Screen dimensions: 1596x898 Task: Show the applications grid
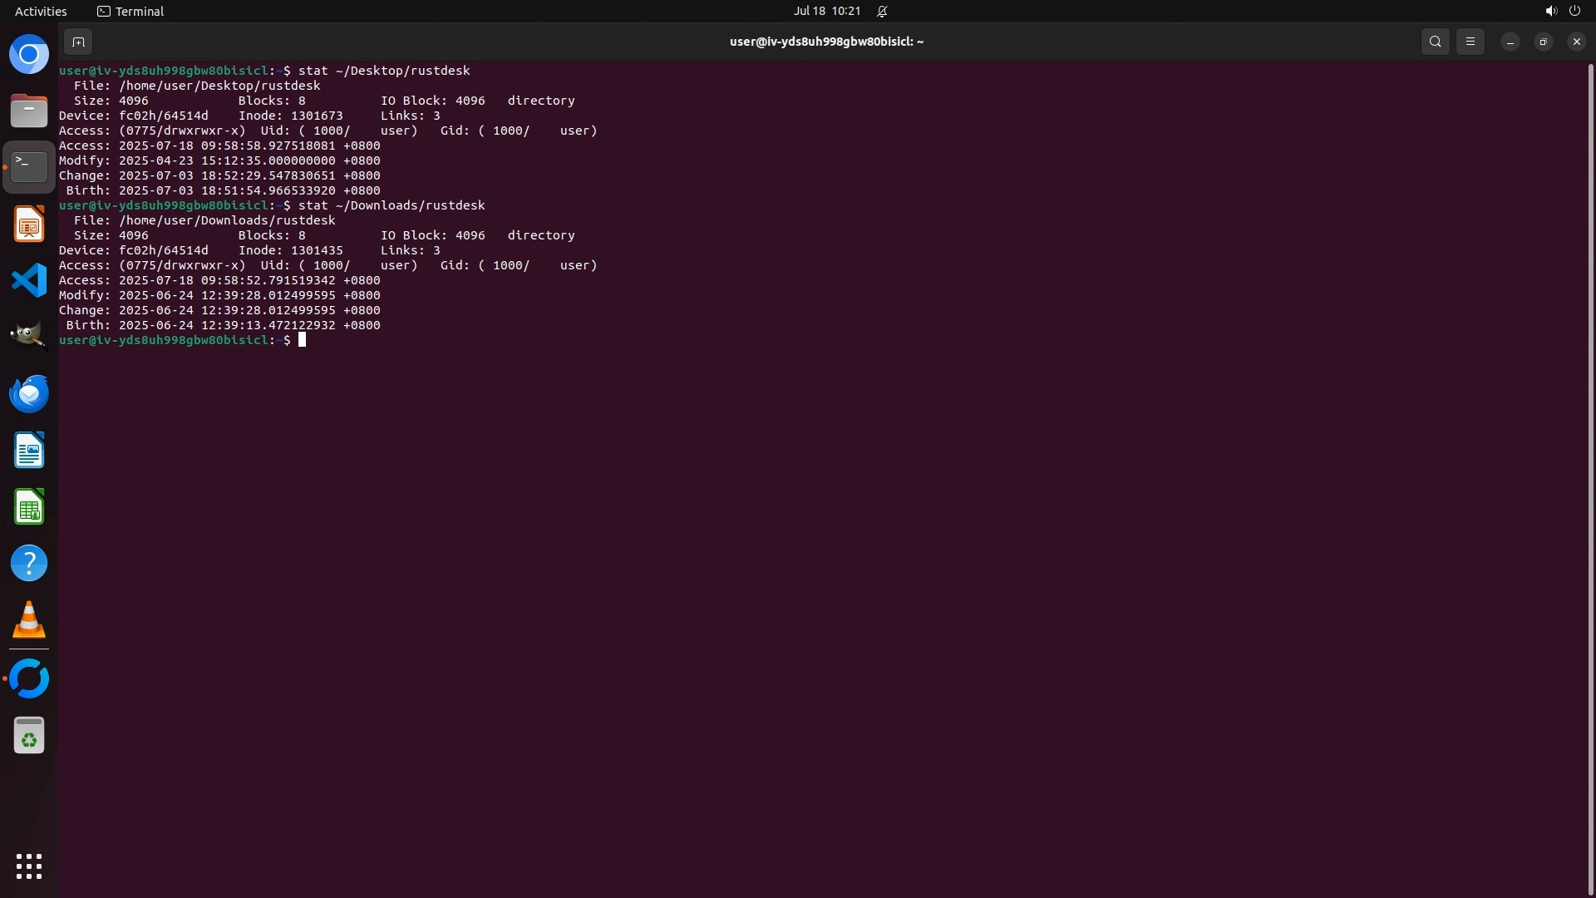29,866
